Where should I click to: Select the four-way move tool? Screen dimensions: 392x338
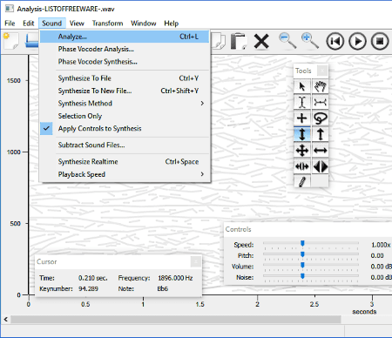pos(302,151)
